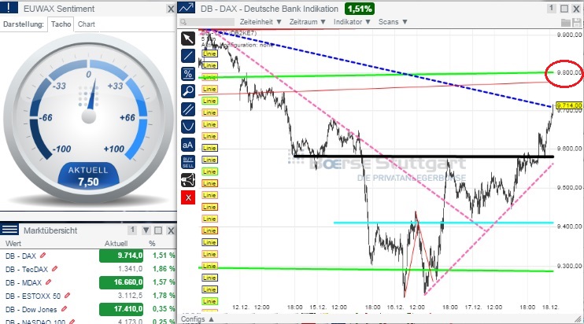Image resolution: width=584 pixels, height=324 pixels.
Task: Maximize the DAX chart window
Action: point(564,9)
